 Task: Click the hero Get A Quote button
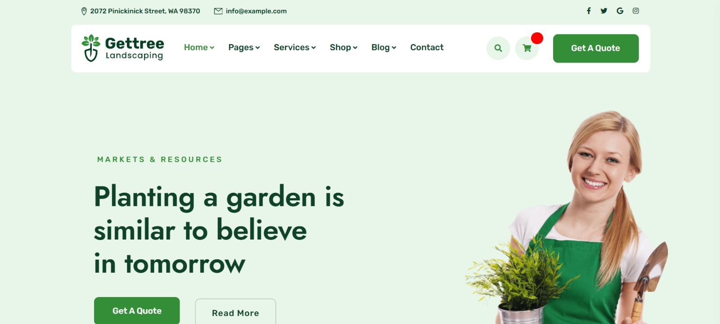coord(137,311)
